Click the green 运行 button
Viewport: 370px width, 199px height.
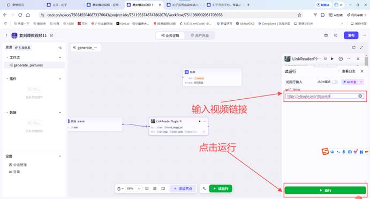point(325,190)
